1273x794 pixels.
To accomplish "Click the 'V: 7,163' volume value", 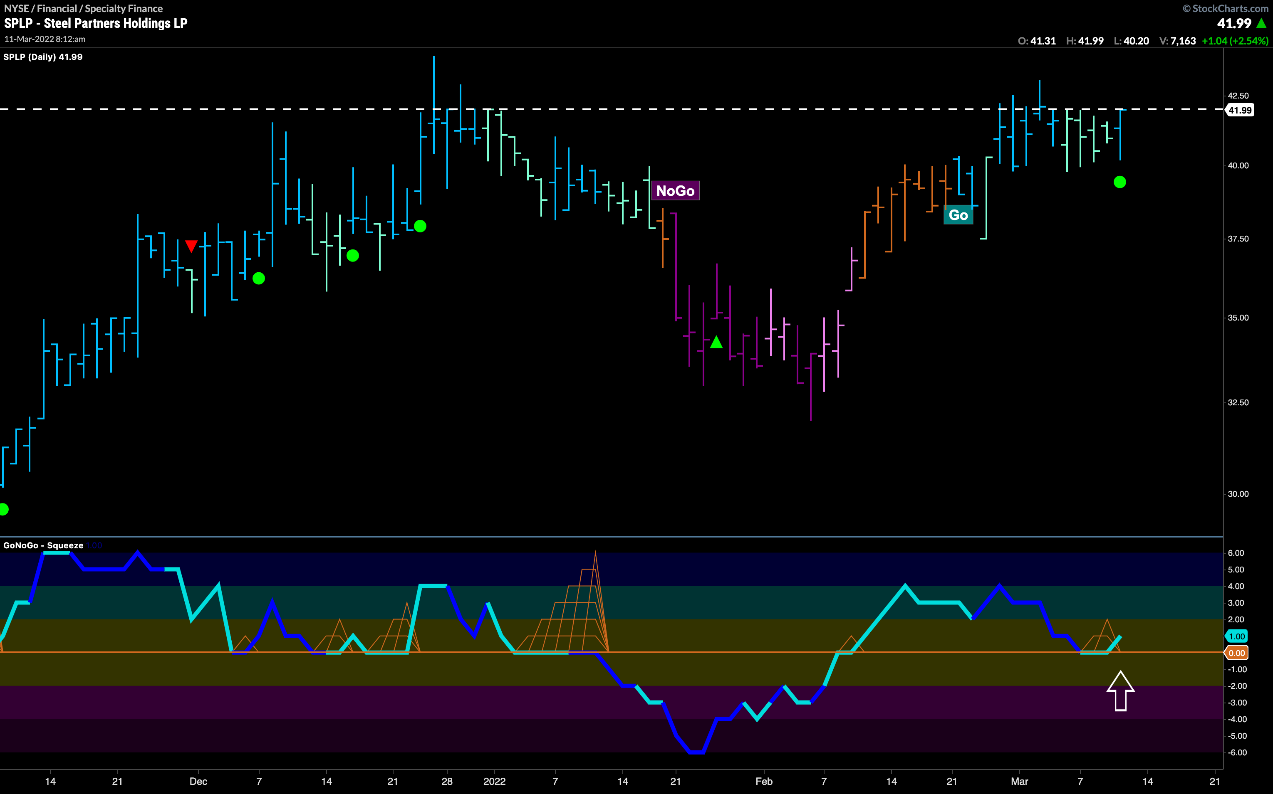I will click(x=1177, y=41).
